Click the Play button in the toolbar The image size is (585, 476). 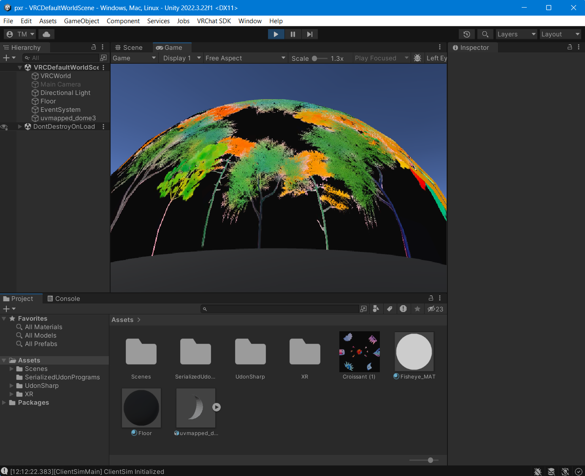(x=276, y=34)
